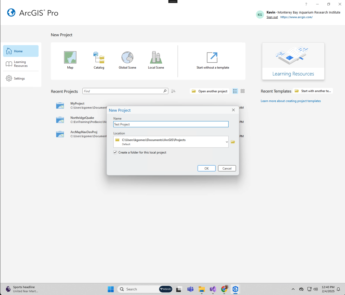Image resolution: width=345 pixels, height=295 pixels.
Task: Click Start without a template icon
Action: coord(212,58)
